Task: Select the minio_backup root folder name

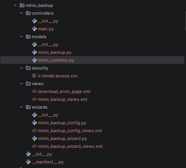Action: click(x=39, y=6)
